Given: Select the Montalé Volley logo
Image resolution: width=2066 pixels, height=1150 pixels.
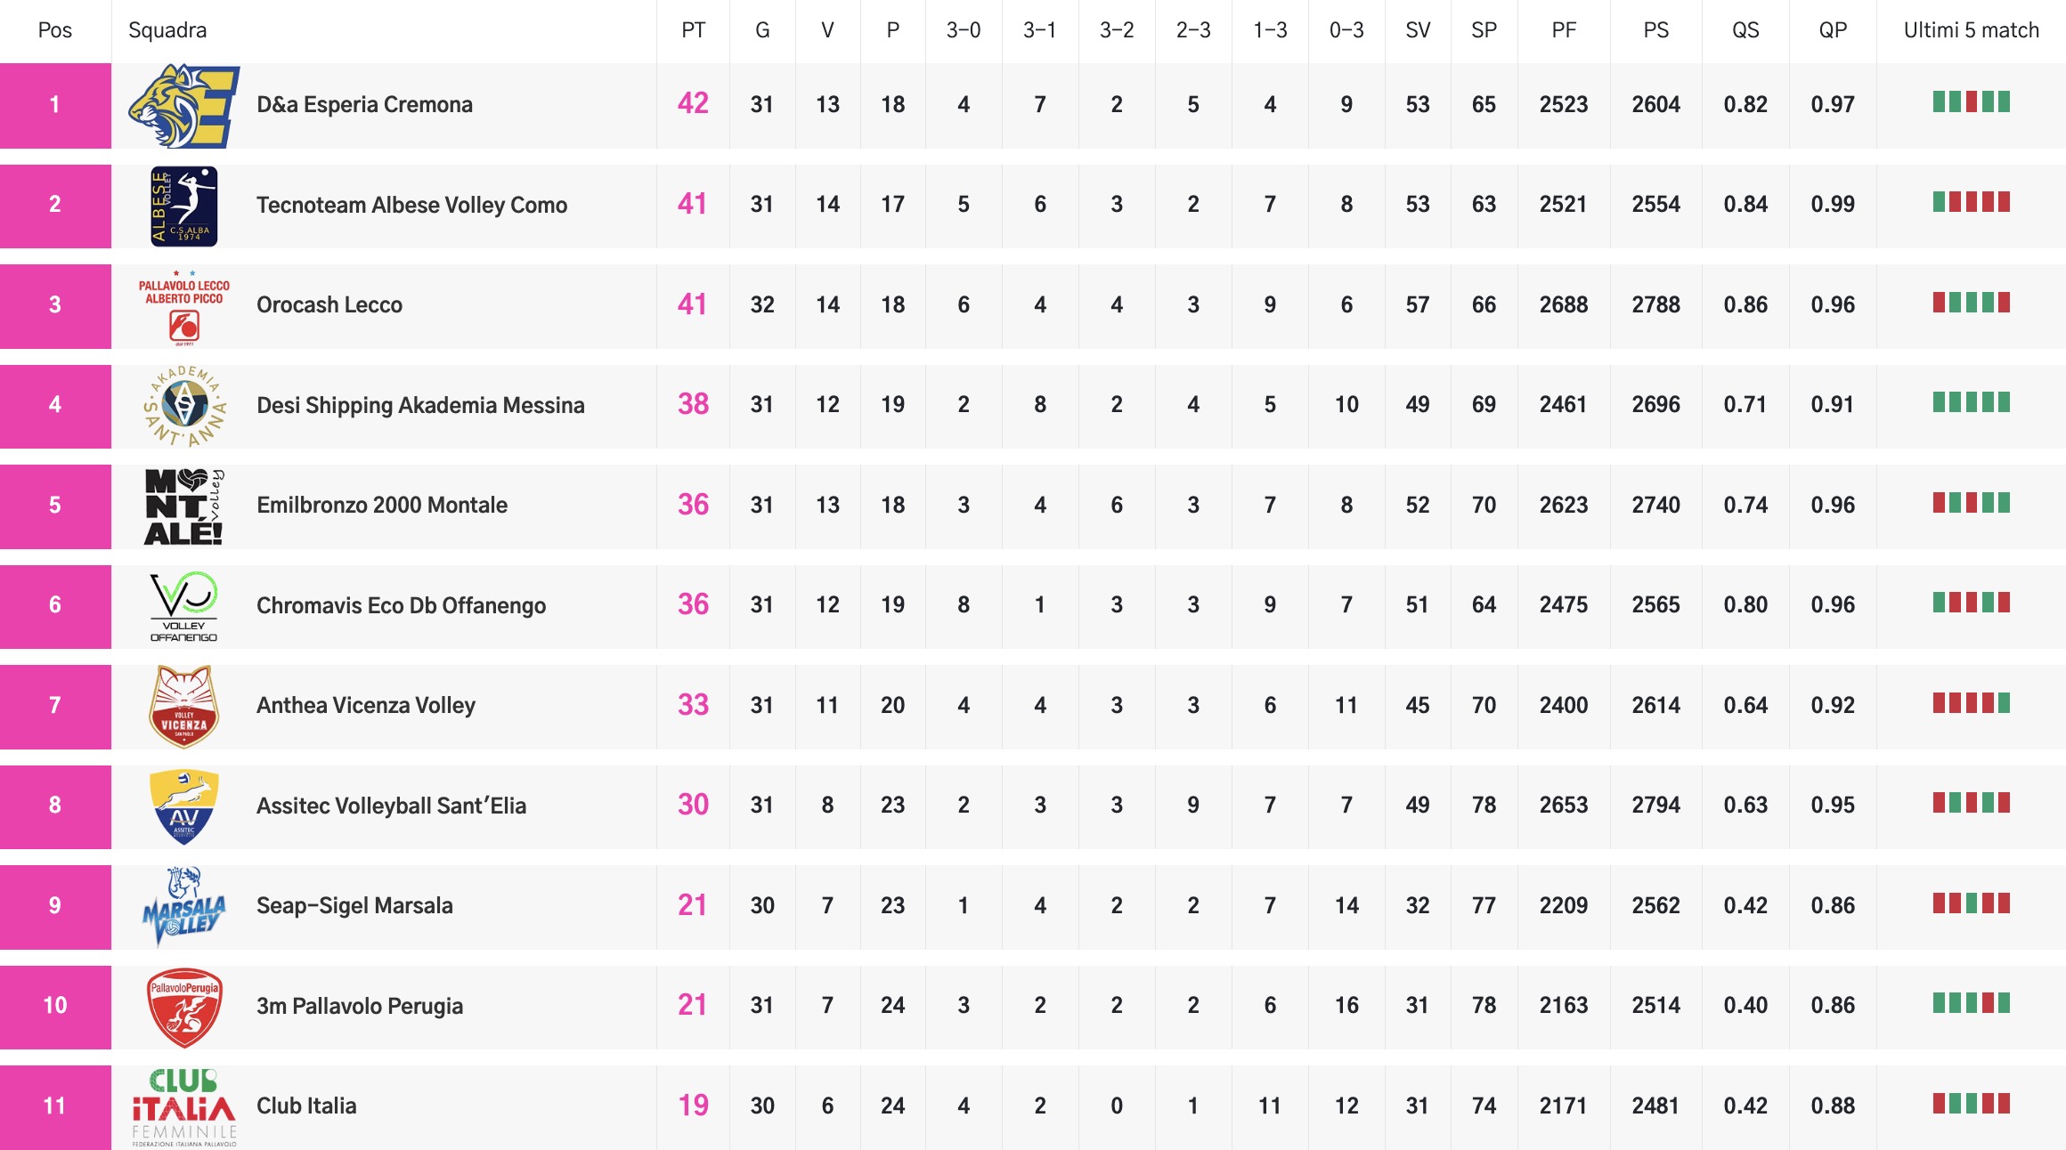Looking at the screenshot, I should click(183, 506).
